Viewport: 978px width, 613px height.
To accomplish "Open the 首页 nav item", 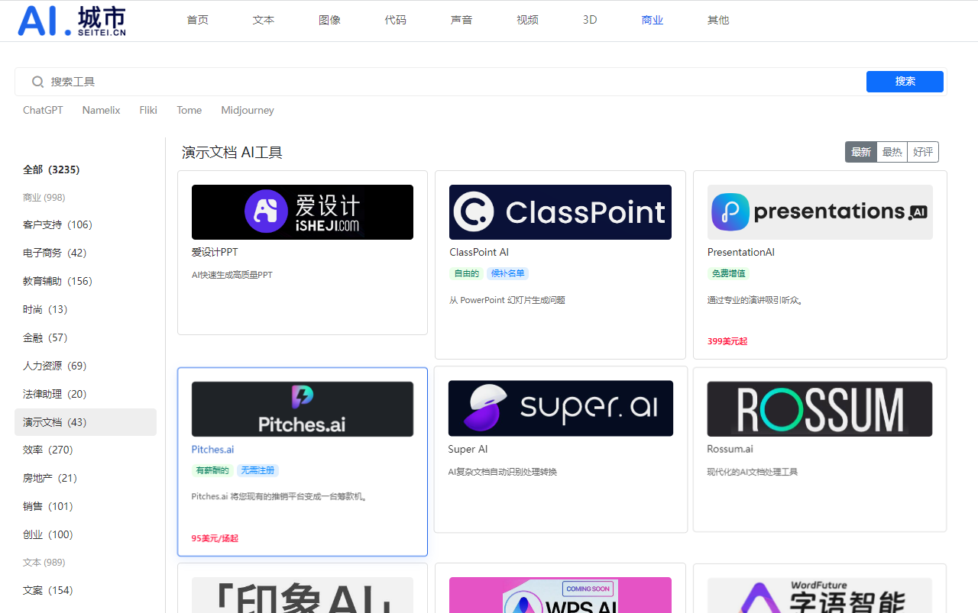I will coord(197,20).
